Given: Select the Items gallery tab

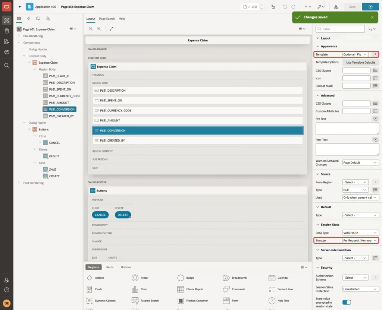Looking at the screenshot, I should (110, 267).
